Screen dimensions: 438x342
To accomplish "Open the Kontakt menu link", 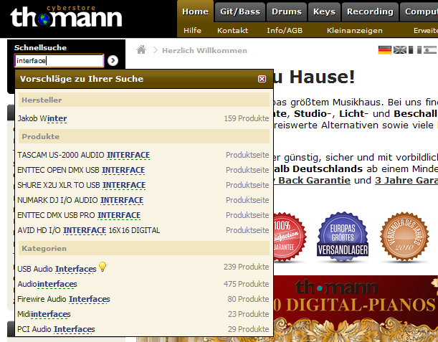I will (x=233, y=30).
